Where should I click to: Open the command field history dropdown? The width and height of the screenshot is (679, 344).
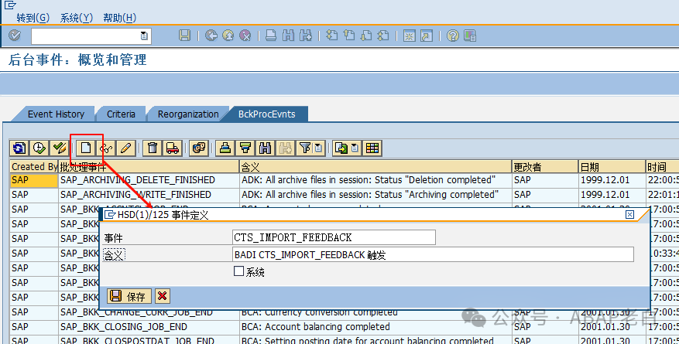click(144, 36)
